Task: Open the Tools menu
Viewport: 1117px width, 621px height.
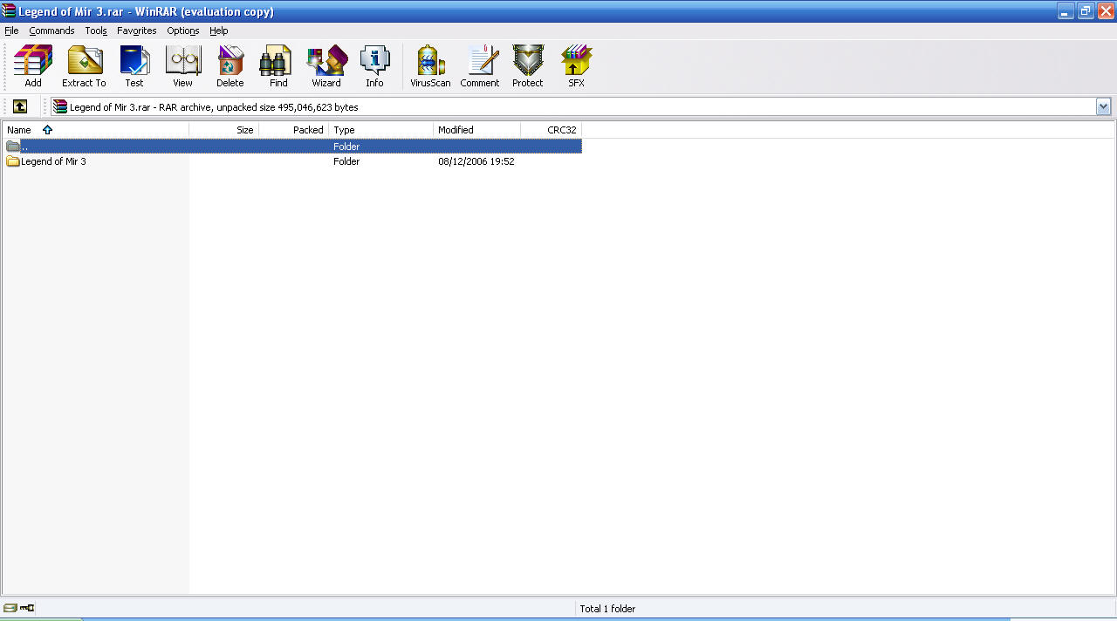Action: point(96,31)
